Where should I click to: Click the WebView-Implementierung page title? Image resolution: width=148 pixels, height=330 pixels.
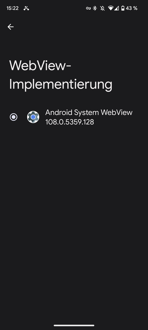click(61, 75)
